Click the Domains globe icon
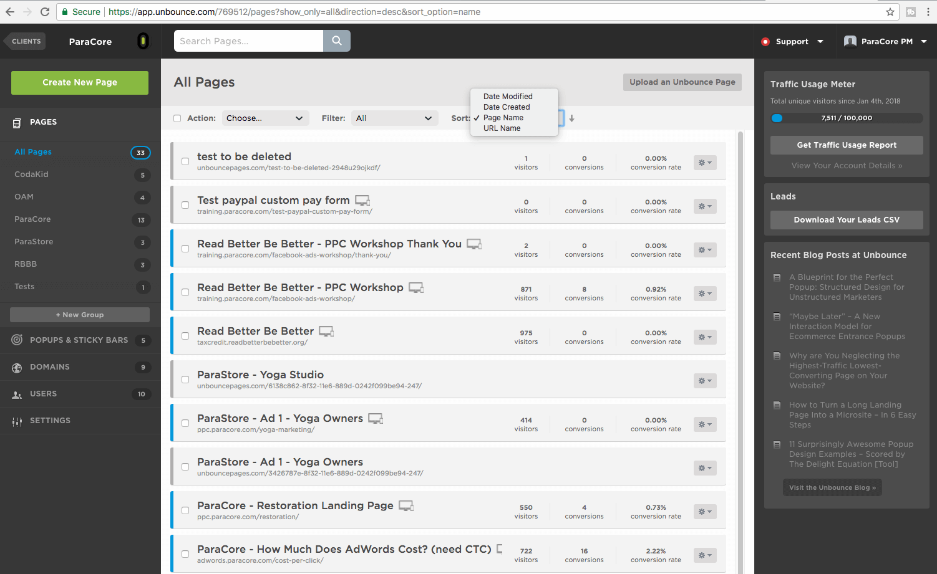This screenshot has width=937, height=574. pyautogui.click(x=17, y=368)
